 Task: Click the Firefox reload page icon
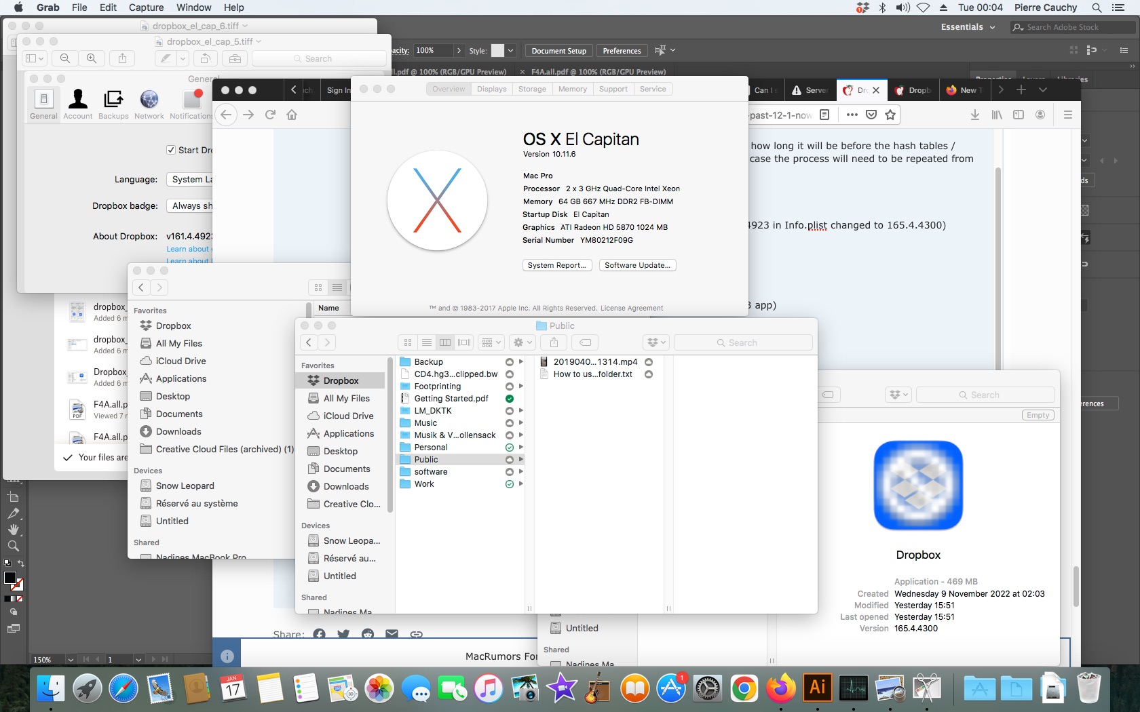point(270,115)
